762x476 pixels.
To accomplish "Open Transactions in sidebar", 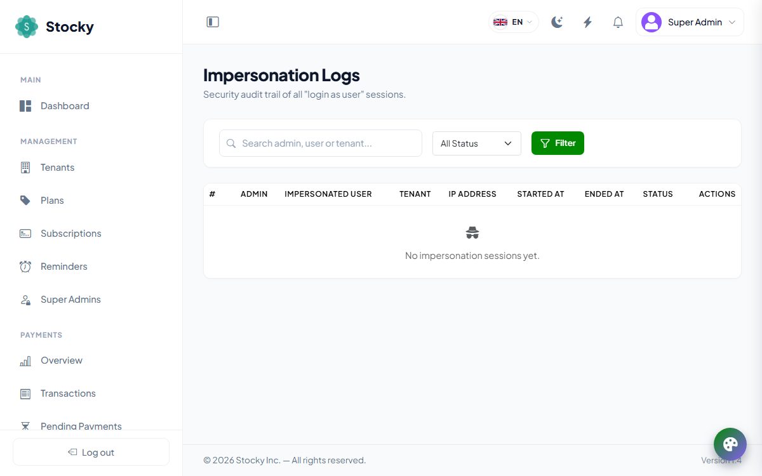I will (x=91, y=393).
